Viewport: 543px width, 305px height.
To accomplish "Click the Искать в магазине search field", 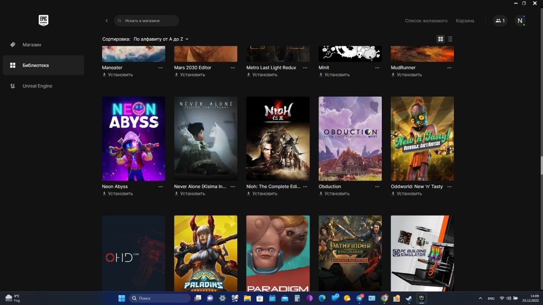I will (x=146, y=20).
